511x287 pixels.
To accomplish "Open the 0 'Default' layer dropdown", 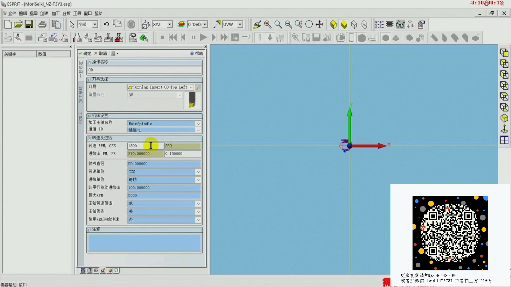I will click(x=205, y=24).
